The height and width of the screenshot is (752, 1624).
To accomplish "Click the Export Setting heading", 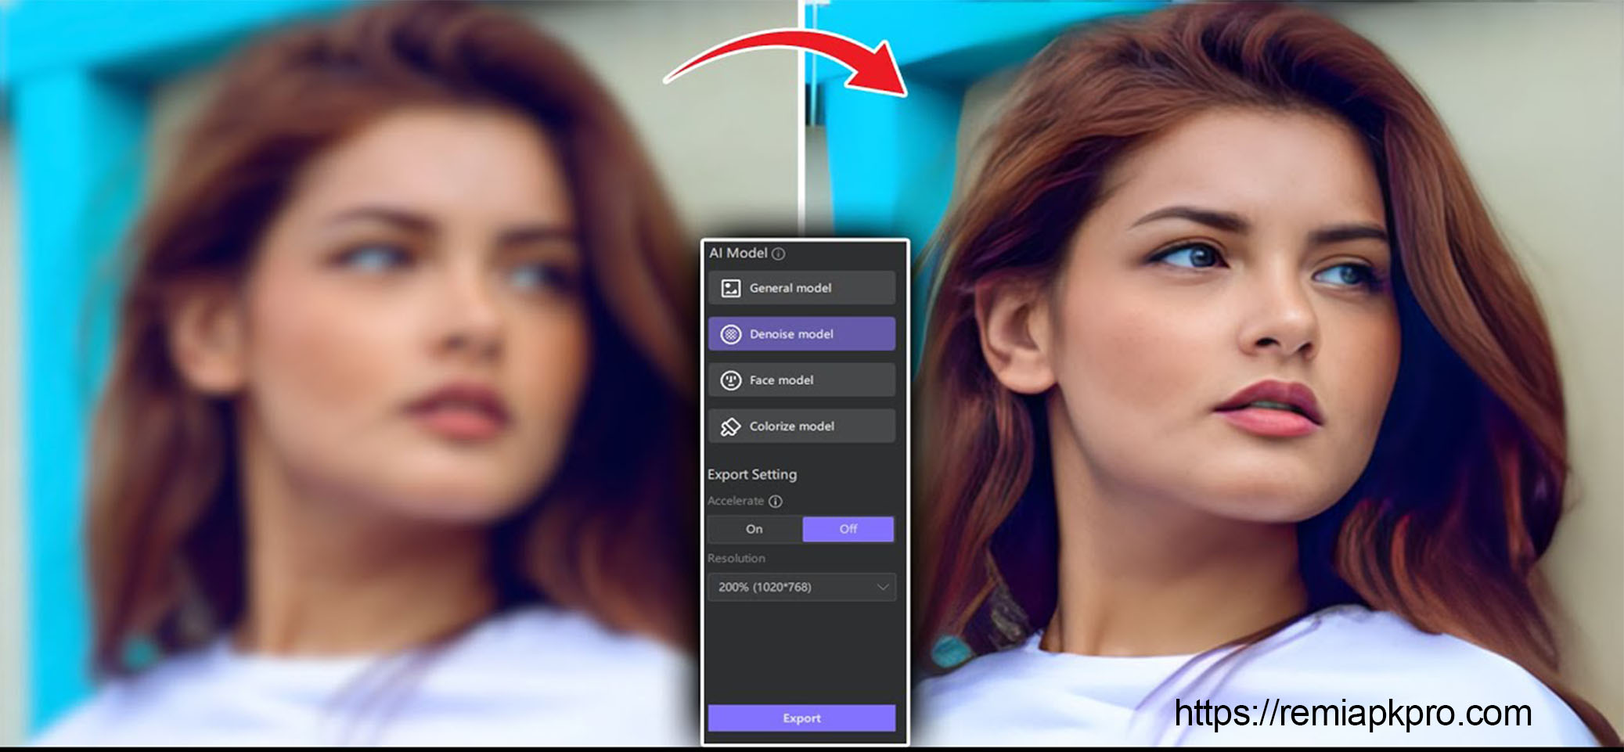I will click(752, 474).
